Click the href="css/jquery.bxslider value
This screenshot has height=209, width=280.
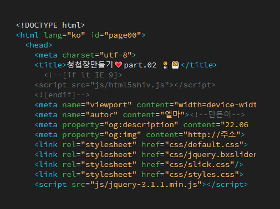tap(199, 155)
